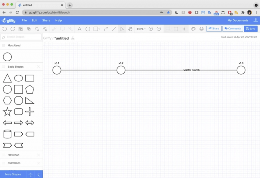Viewport: 260px width, 178px height.
Task: Collapse the shape sidebar with left arrow
Action: click(x=39, y=174)
